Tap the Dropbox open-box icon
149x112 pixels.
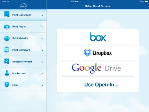coord(88,53)
